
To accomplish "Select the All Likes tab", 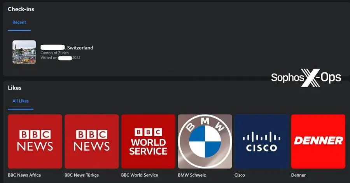I will [x=21, y=101].
